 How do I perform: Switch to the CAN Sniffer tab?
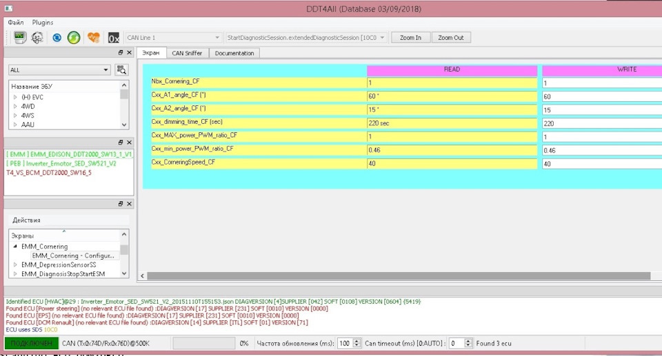coord(187,53)
